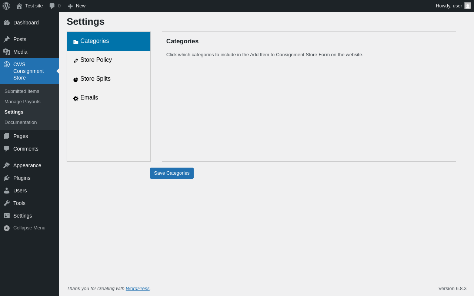Open Manage Payouts submenu item
Screen dimensions: 474x296
click(x=23, y=101)
